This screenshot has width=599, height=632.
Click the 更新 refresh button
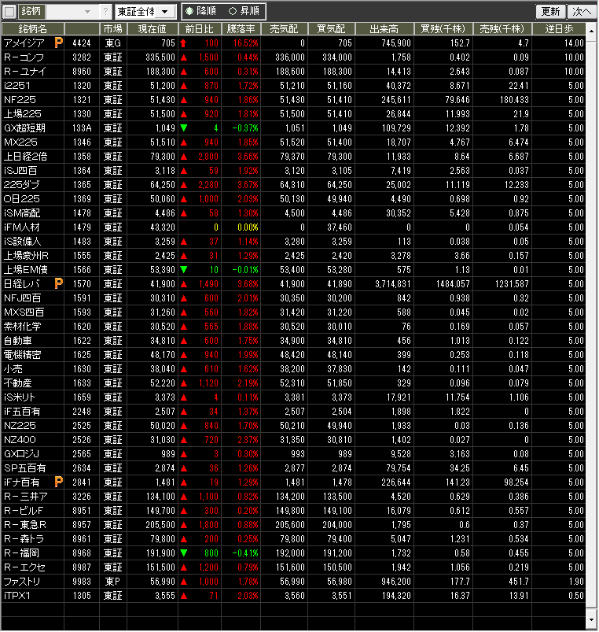(550, 12)
